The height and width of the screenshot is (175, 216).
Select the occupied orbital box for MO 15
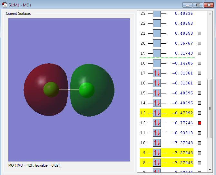tap(157, 93)
